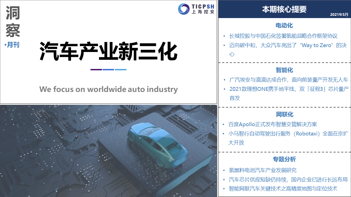This screenshot has height=197, width=351.
Task: Select the 电动化 section heading
Action: pos(284,25)
